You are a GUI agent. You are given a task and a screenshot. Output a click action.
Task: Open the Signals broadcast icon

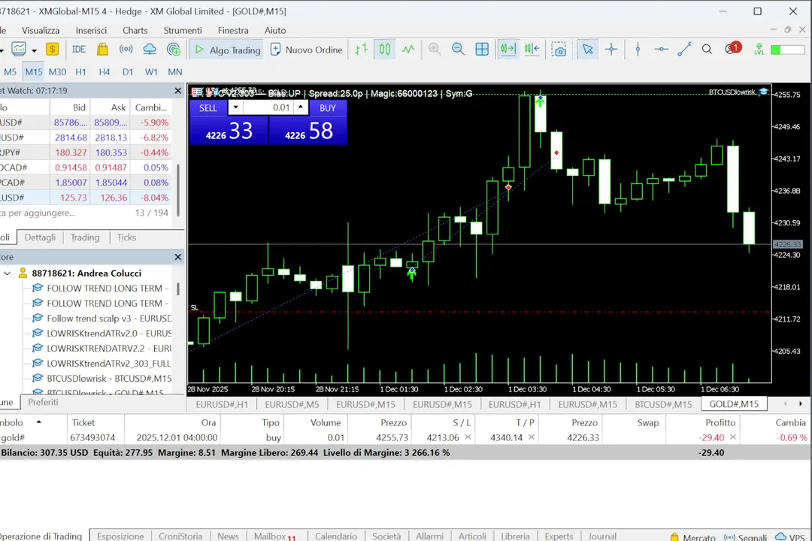(126, 50)
